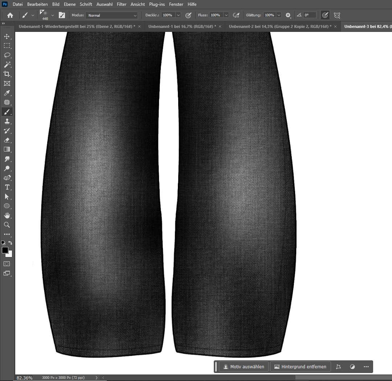Click Hintergrund entfernen button

click(300, 366)
